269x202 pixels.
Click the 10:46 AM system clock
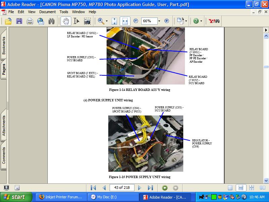257,197
